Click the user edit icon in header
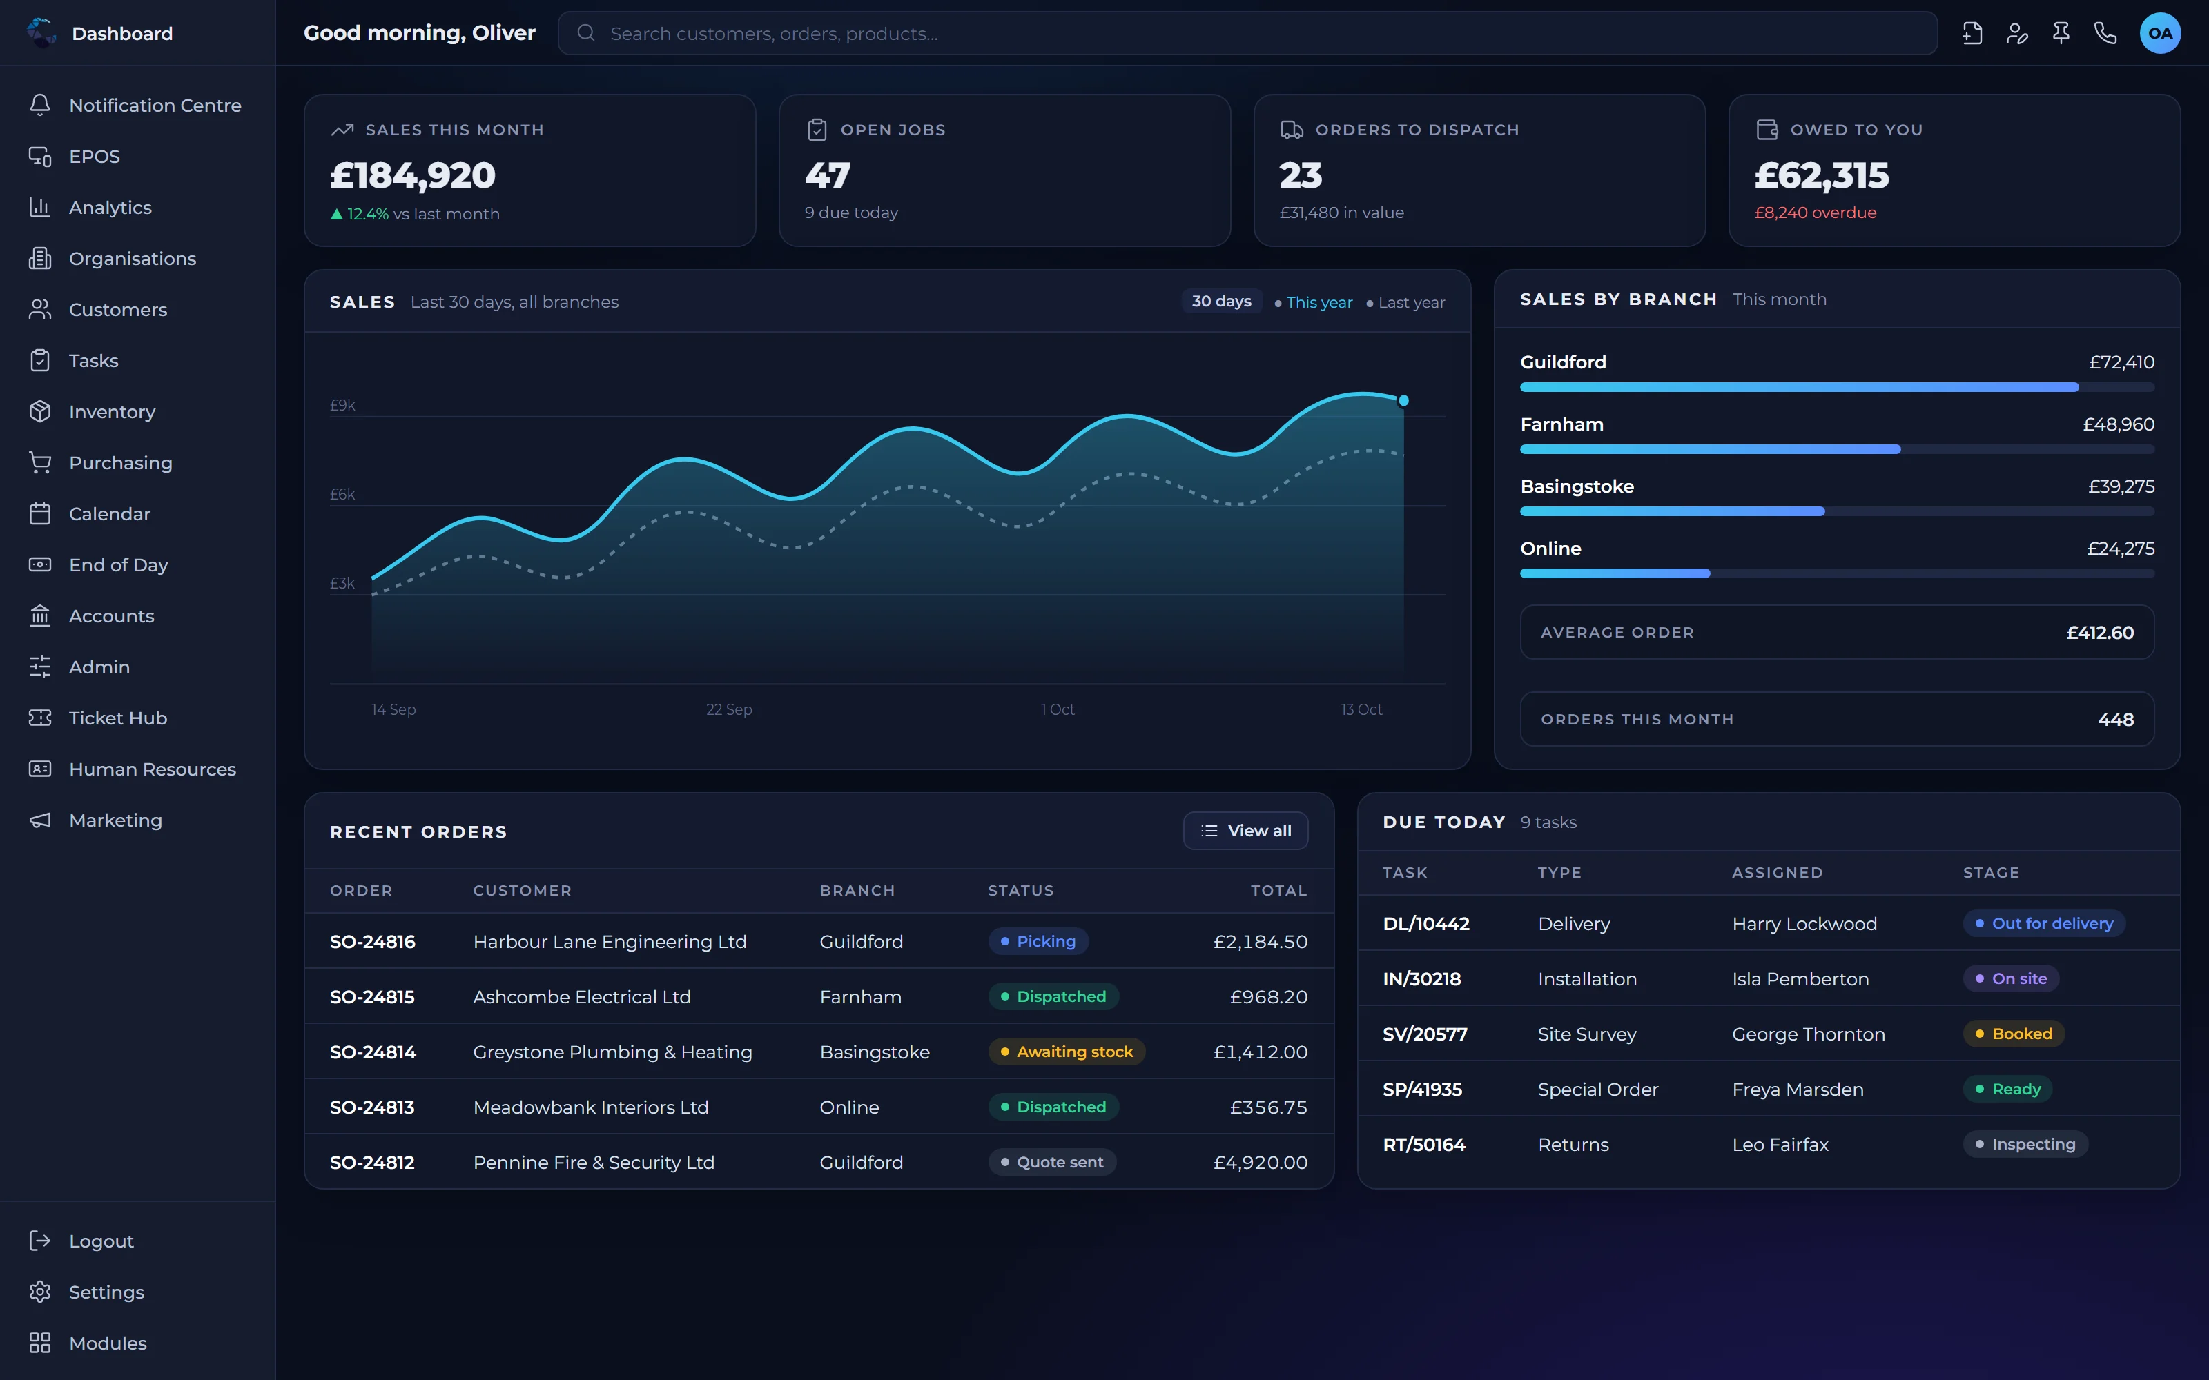This screenshot has height=1380, width=2209. tap(2017, 34)
